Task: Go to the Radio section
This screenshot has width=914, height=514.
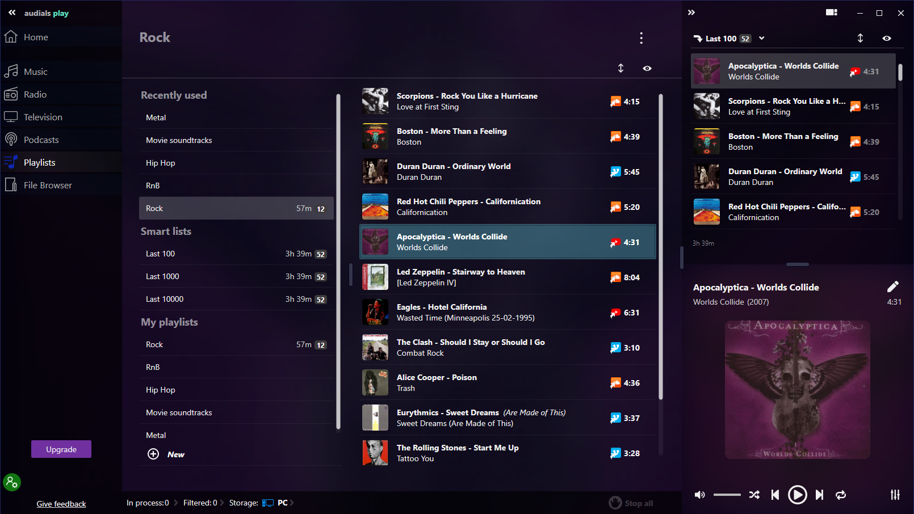Action: tap(61, 94)
